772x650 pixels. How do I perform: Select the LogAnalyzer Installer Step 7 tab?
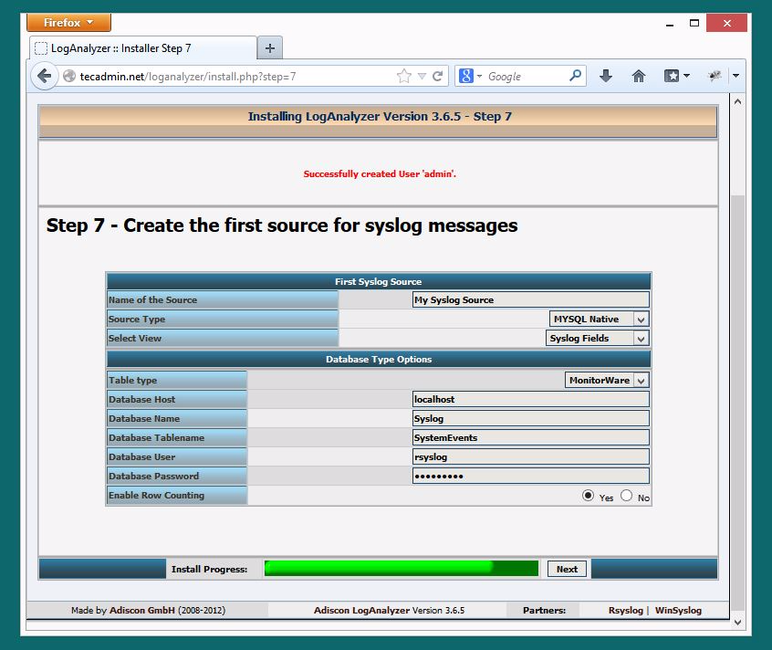(x=142, y=48)
